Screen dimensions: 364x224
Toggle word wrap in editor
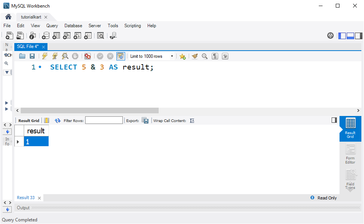pos(225,56)
